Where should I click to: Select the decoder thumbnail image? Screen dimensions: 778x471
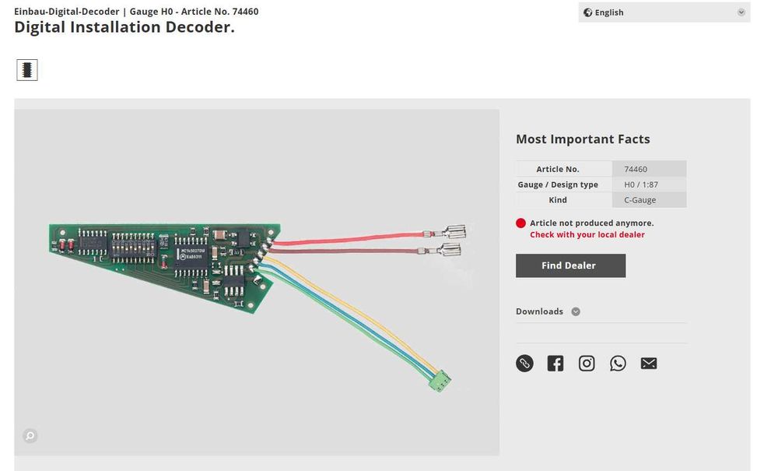[x=27, y=70]
